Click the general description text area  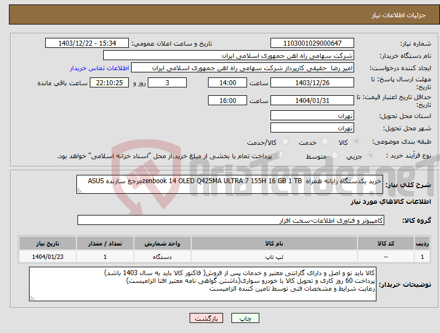tap(230, 184)
